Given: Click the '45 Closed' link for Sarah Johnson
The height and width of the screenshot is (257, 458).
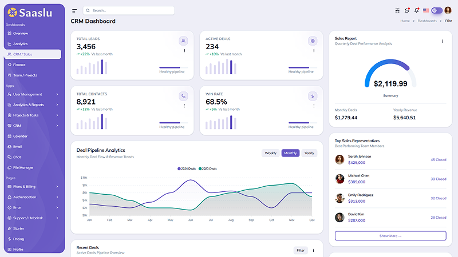Looking at the screenshot, I should click(439, 160).
